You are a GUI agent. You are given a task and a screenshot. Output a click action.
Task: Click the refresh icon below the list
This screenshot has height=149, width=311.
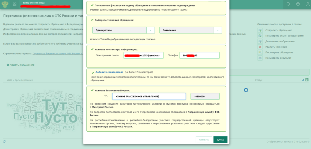[x=5, y=141]
